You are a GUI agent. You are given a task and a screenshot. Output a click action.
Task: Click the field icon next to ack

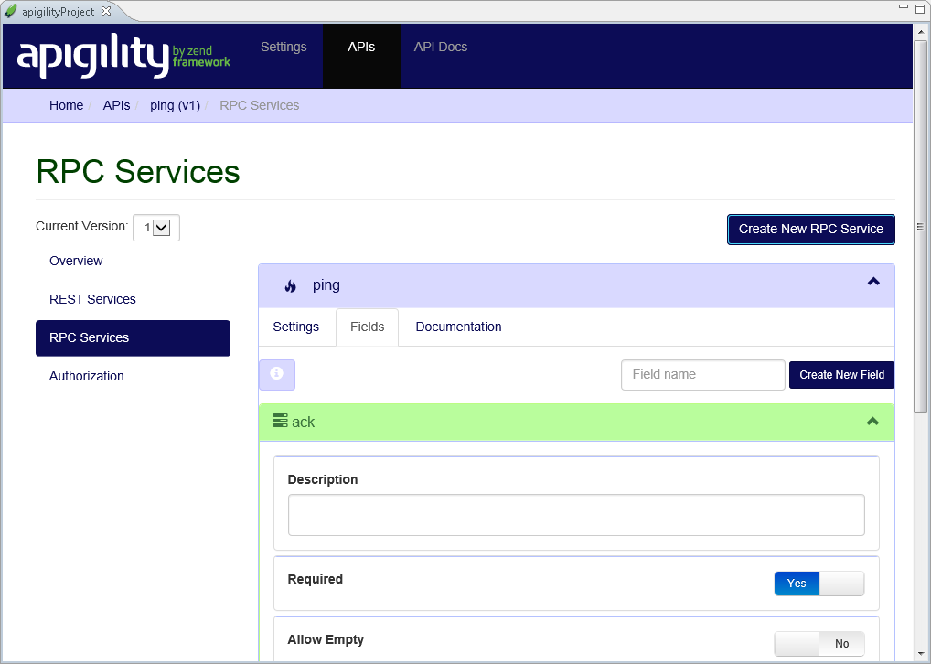280,421
